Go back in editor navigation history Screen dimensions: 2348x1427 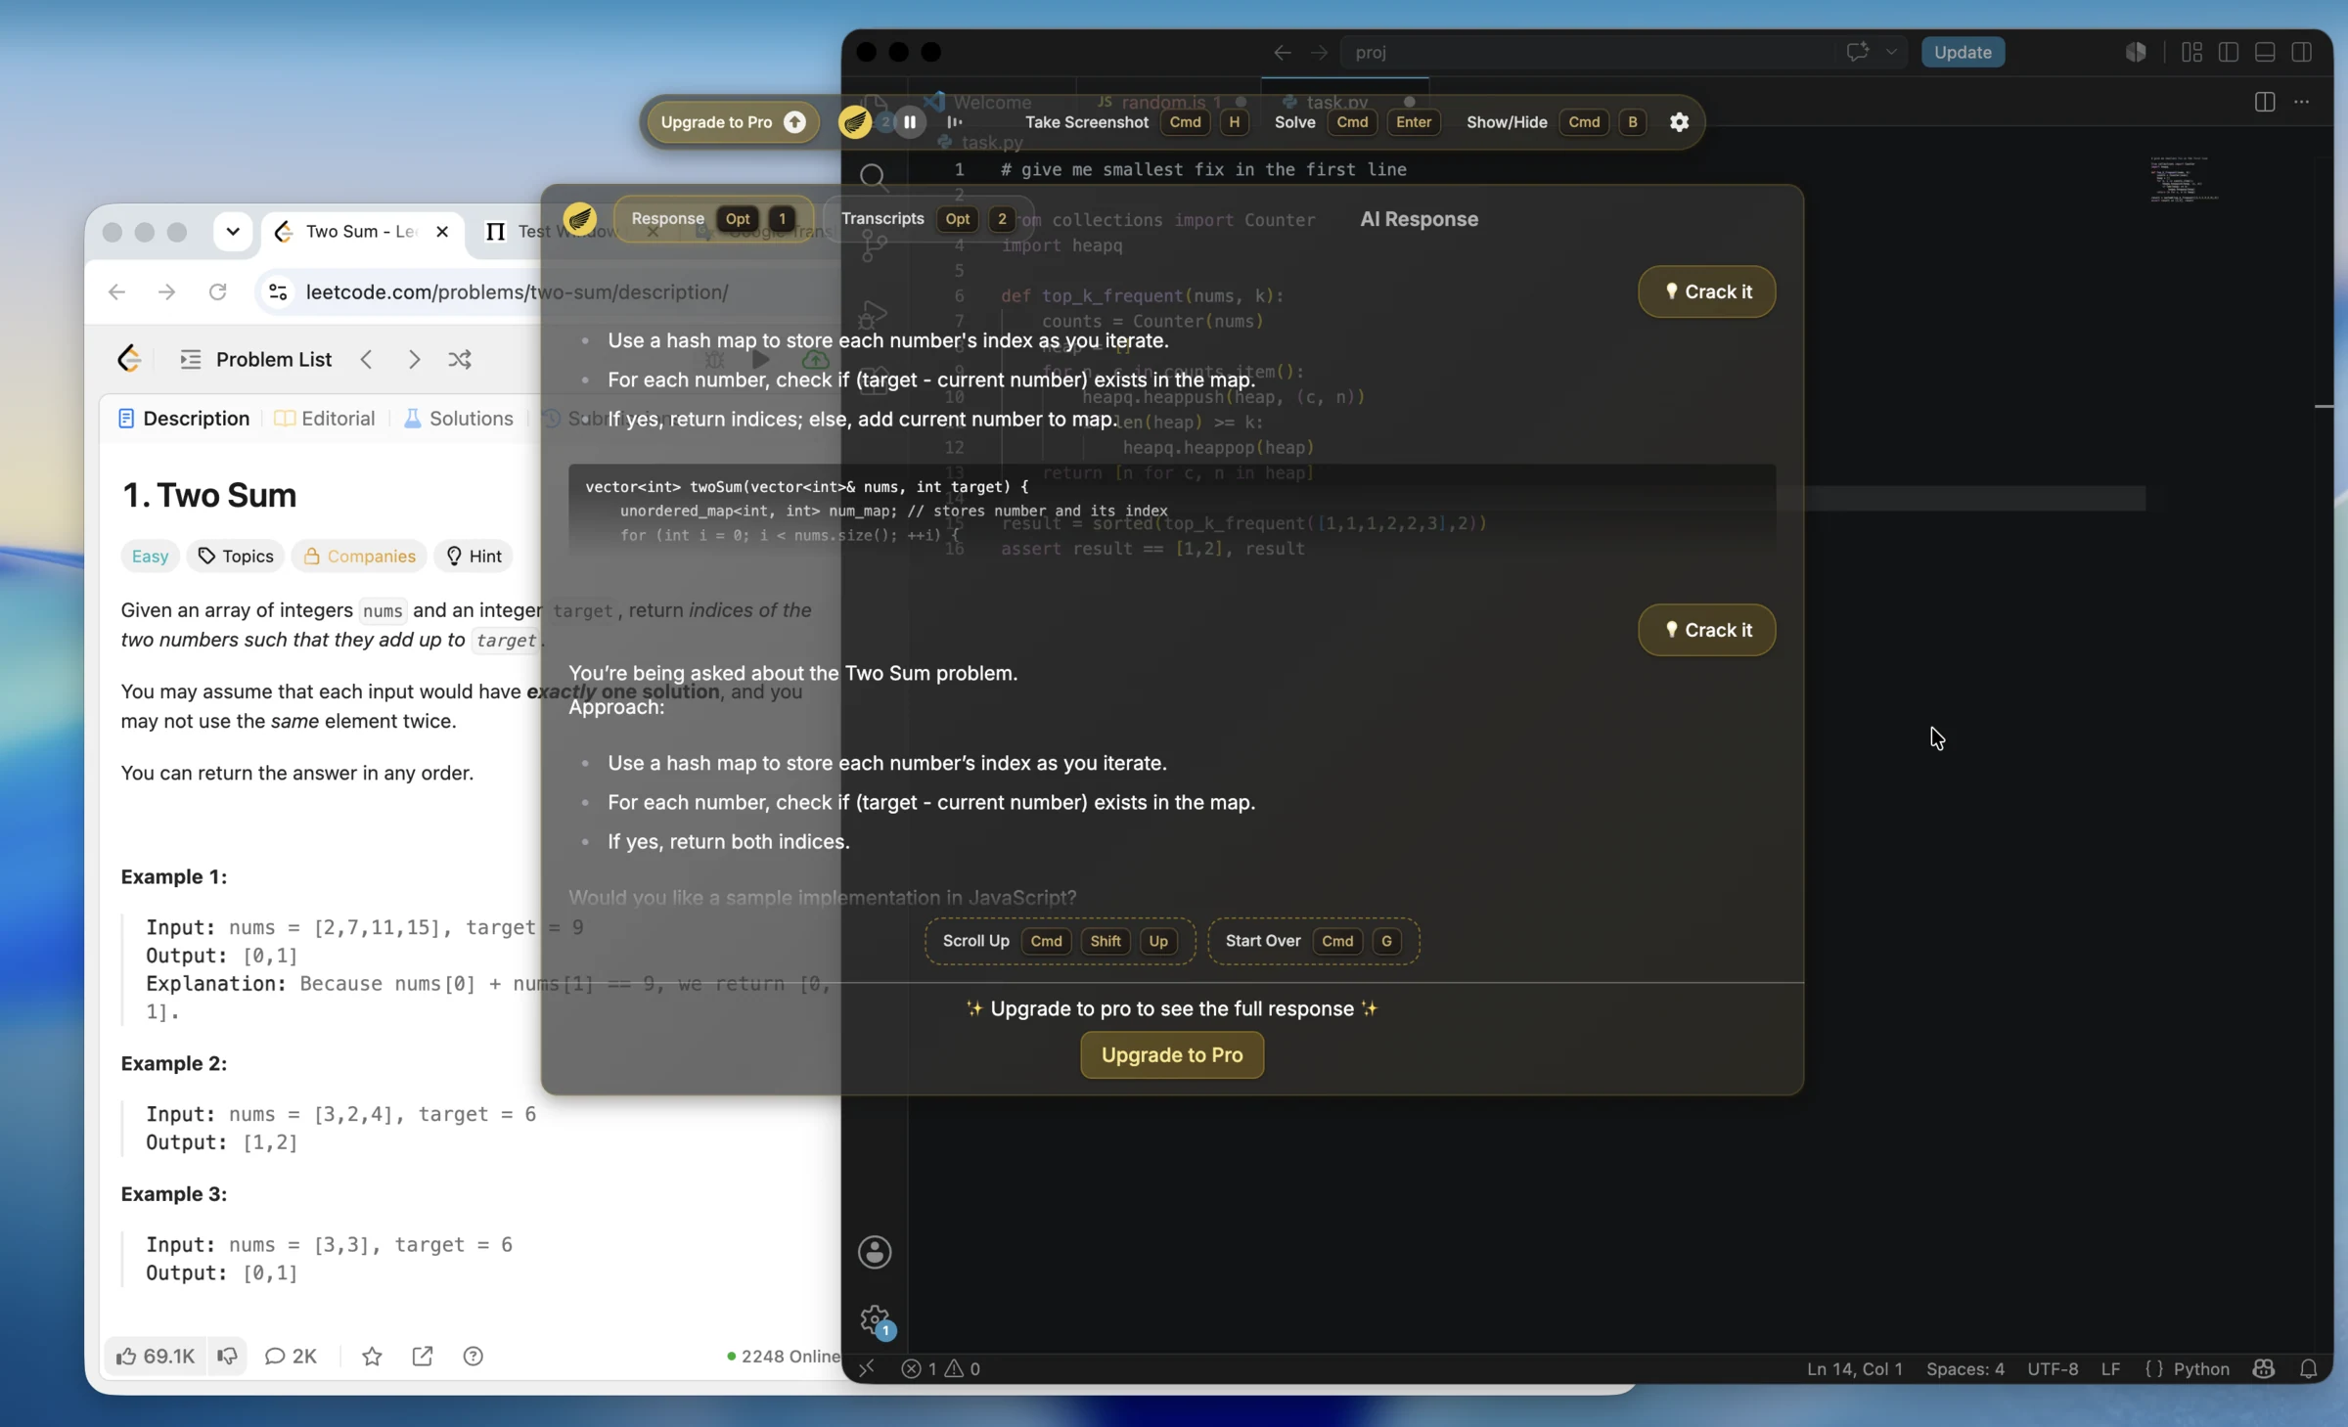coord(1282,52)
